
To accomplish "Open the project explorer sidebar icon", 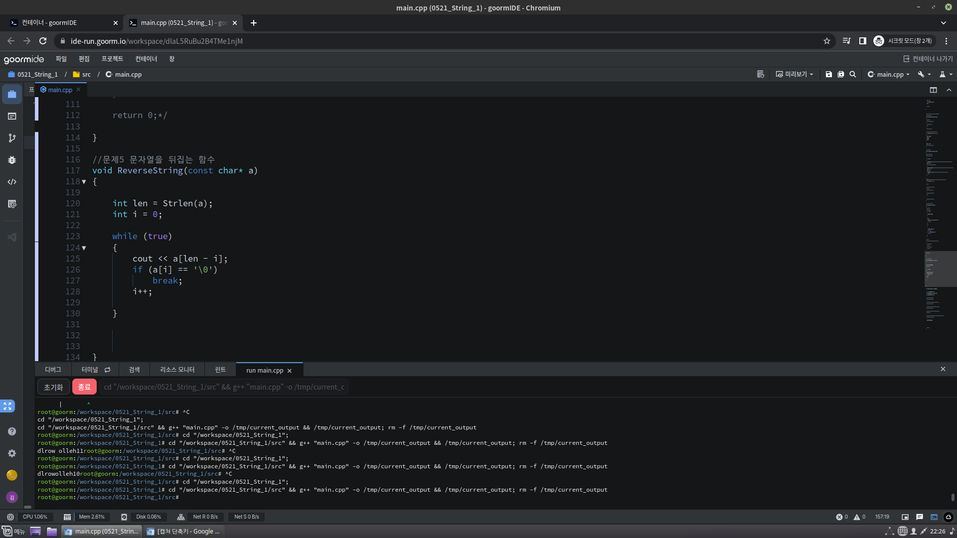I will point(12,94).
